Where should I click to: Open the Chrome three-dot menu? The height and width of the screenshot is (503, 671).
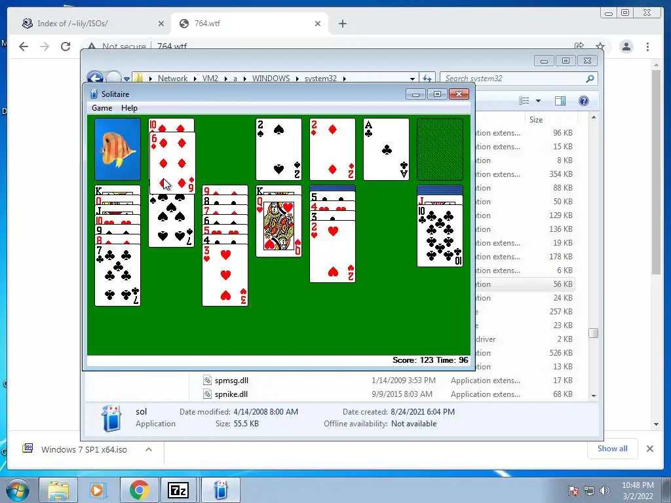(x=648, y=47)
